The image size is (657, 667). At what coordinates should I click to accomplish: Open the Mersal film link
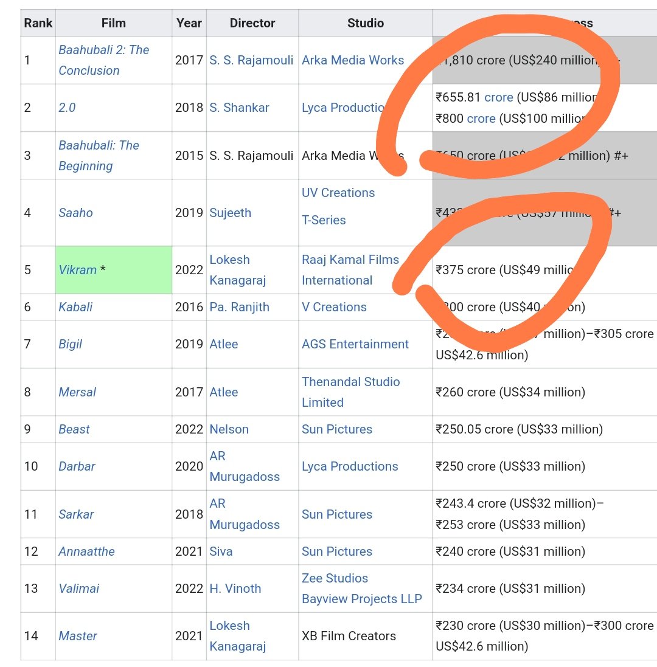click(77, 392)
